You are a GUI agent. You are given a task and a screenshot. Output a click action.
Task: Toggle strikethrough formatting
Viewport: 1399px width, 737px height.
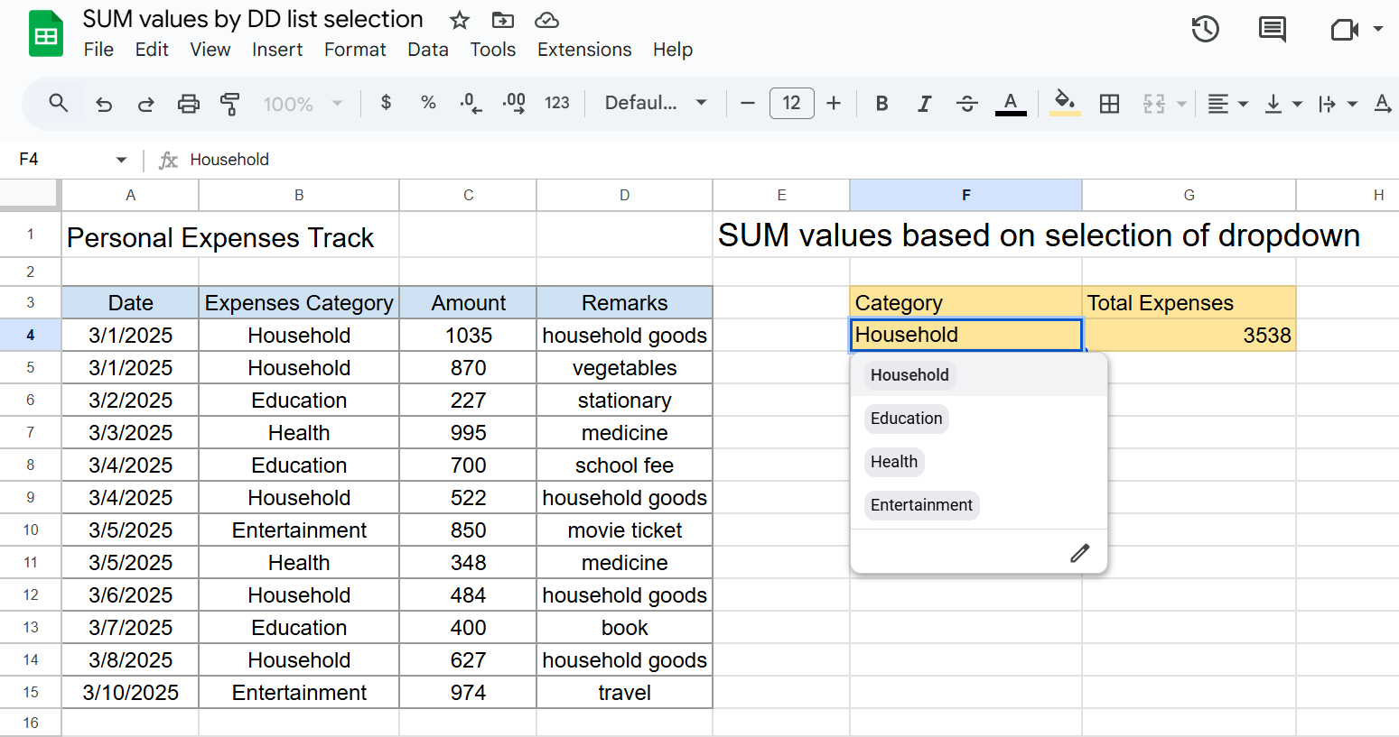966,104
